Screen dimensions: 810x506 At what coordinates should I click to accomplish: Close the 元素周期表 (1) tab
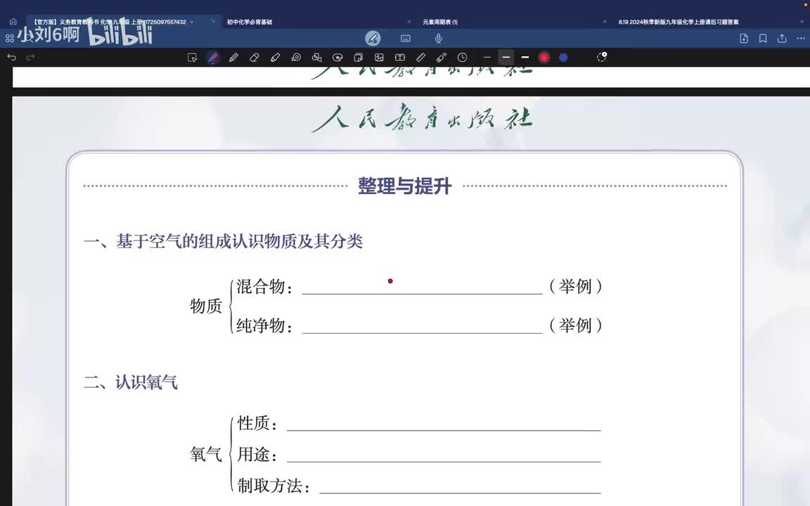[605, 22]
